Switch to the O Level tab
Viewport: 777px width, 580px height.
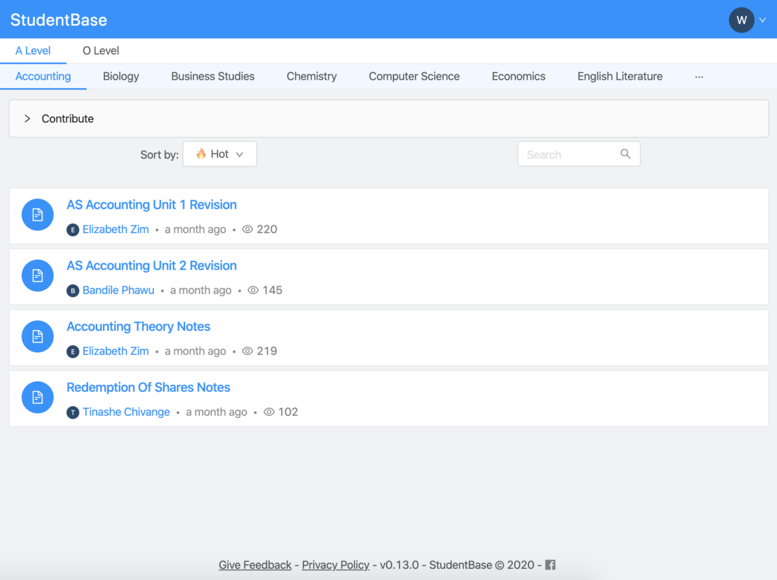click(101, 50)
